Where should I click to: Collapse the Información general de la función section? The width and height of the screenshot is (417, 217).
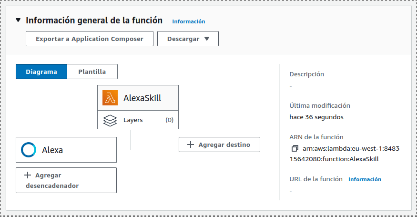coord(18,20)
